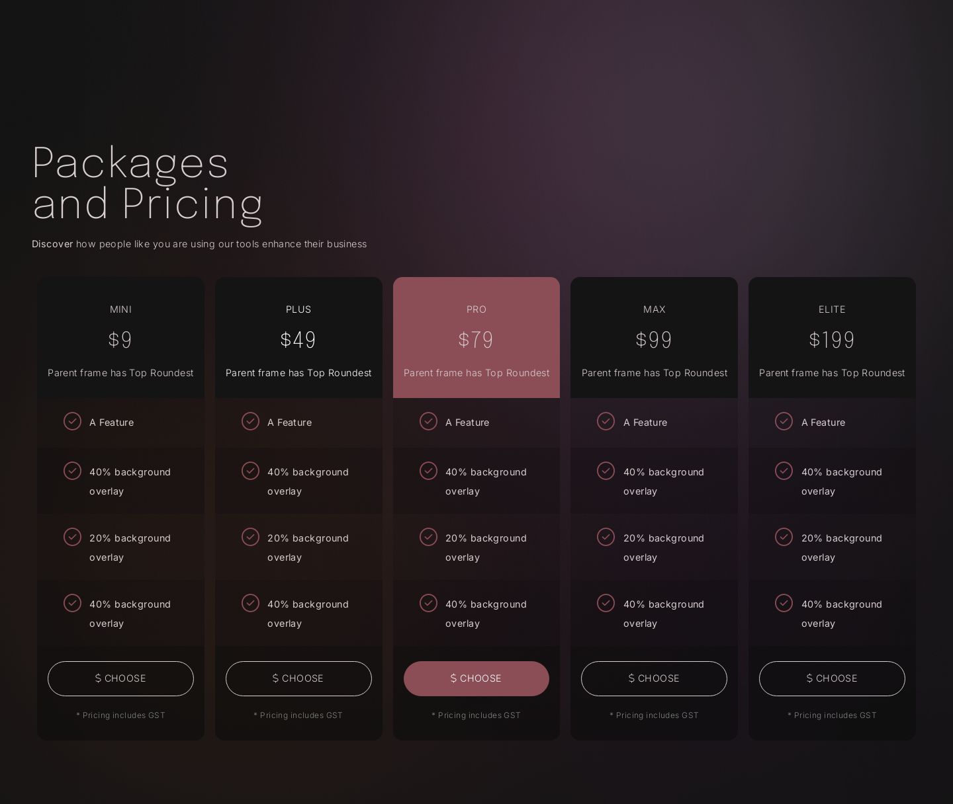
Task: Click the PRO plan $79 price header
Action: [x=476, y=340]
